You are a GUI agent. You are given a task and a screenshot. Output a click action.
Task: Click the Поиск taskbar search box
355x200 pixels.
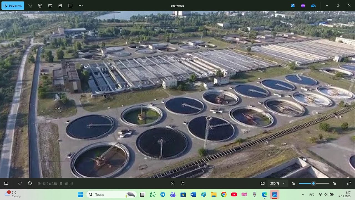coord(111,194)
